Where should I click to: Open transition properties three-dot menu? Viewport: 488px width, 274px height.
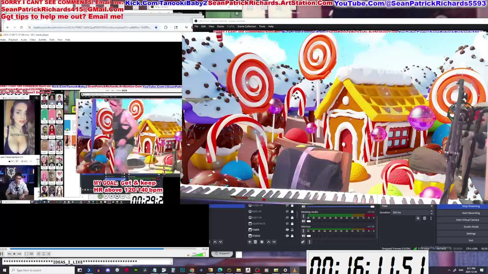coord(431,218)
